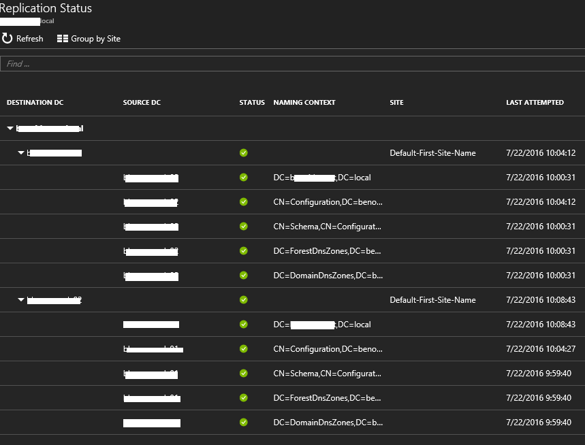Screen dimensions: 585x445
Task: Click the Refresh button label
Action: (29, 39)
